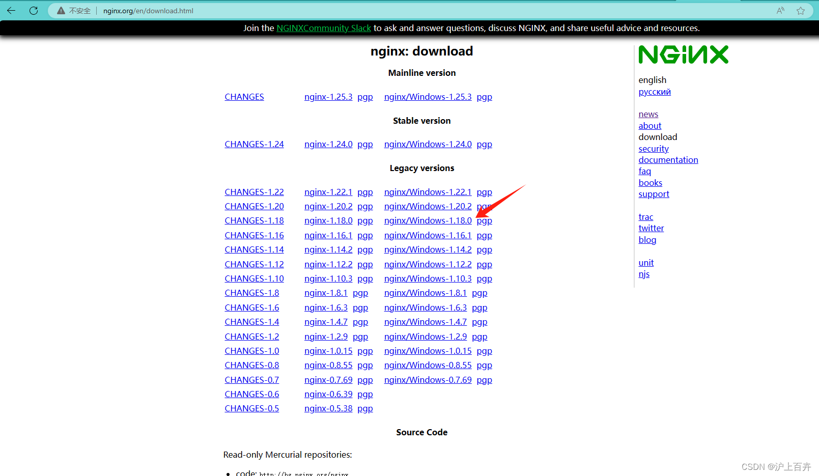
Task: Download nginx/Windows-1.8.1
Action: pyautogui.click(x=425, y=293)
